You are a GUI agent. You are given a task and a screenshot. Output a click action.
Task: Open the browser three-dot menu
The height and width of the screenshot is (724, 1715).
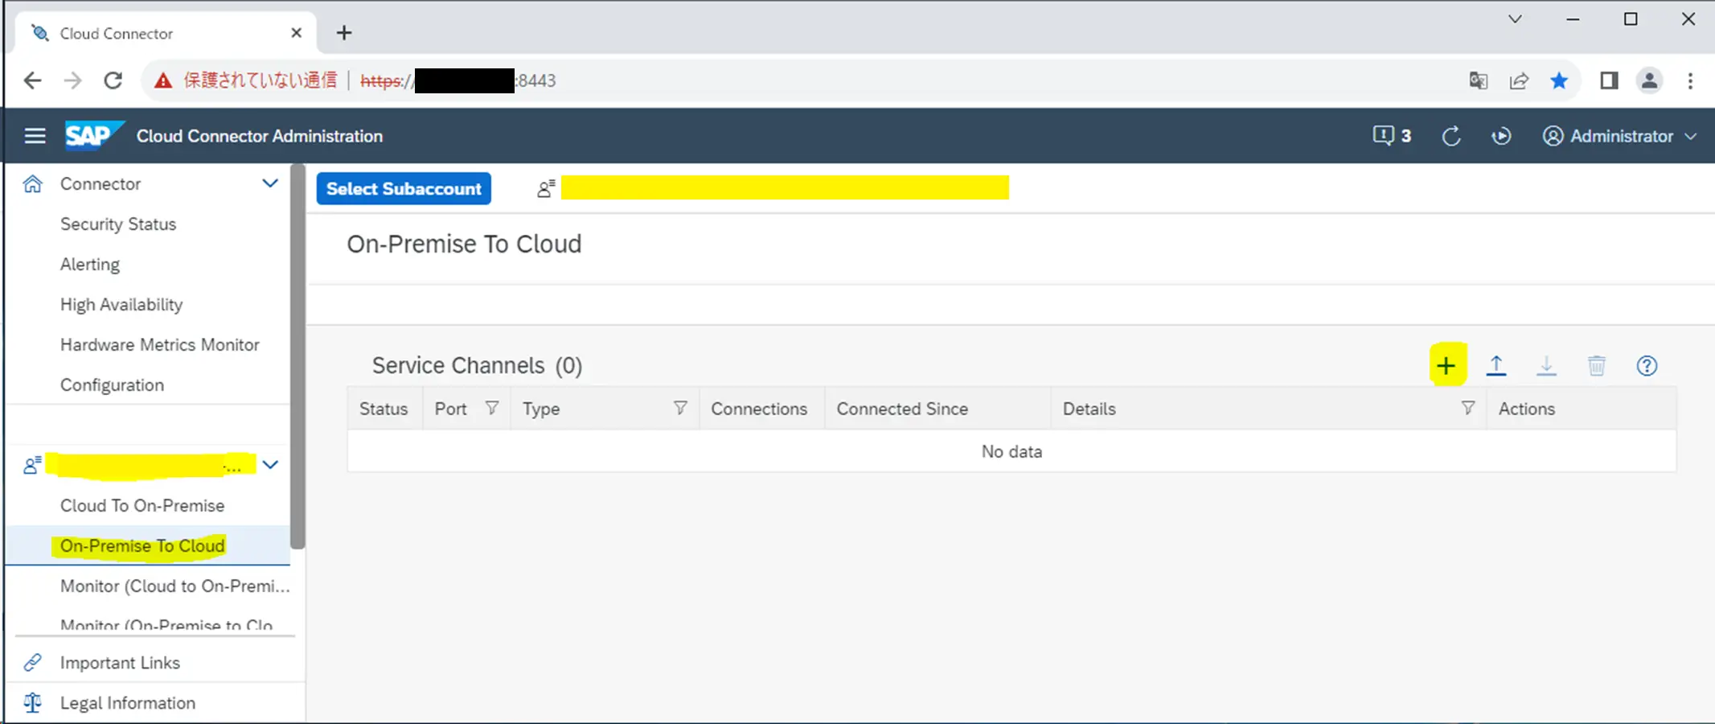click(x=1690, y=80)
